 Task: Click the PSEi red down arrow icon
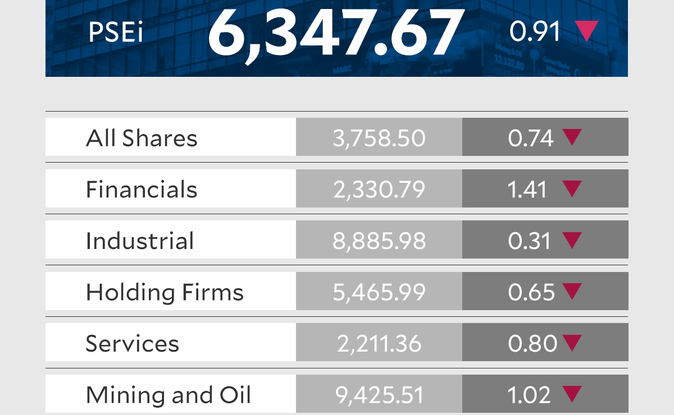(587, 31)
